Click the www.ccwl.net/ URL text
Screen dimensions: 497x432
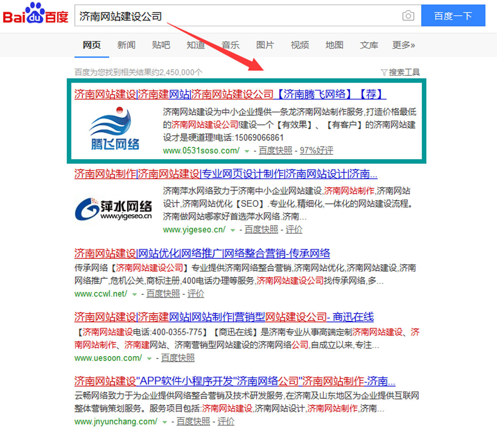tap(101, 294)
